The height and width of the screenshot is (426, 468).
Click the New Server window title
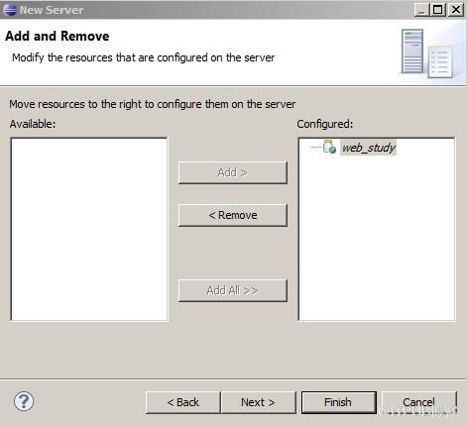click(52, 10)
